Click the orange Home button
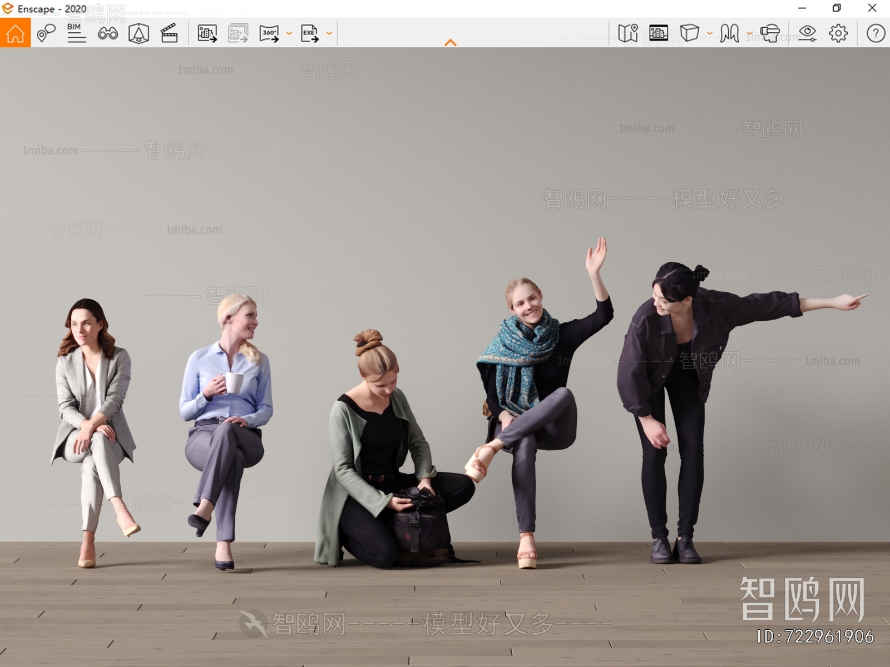 tap(15, 33)
